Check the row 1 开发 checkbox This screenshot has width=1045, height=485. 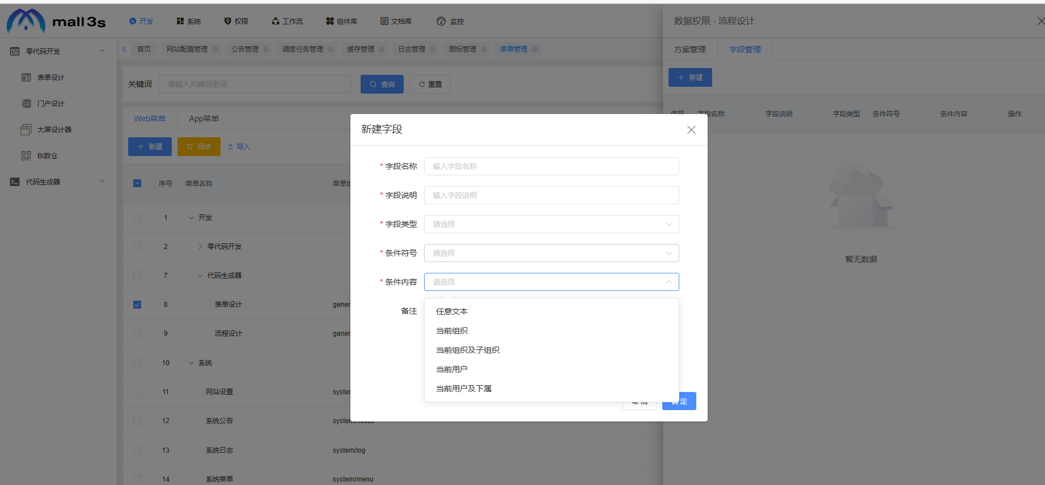[x=137, y=217]
